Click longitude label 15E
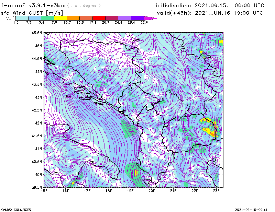Viewport: 275px width, 212px height. (44, 191)
